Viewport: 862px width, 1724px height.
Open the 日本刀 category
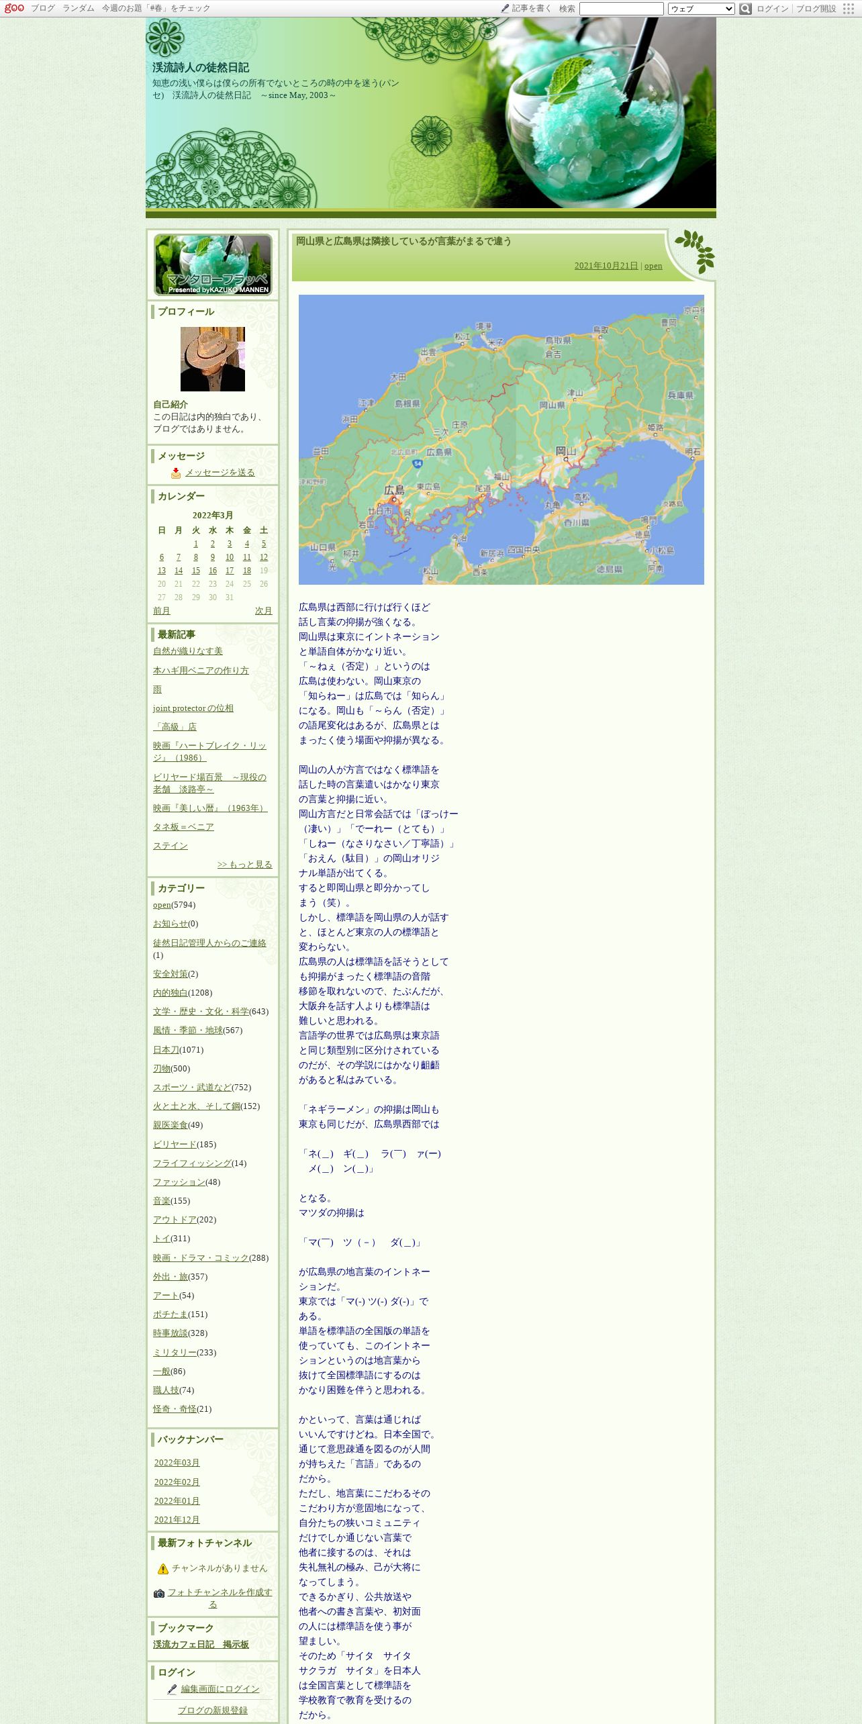pyautogui.click(x=166, y=1050)
